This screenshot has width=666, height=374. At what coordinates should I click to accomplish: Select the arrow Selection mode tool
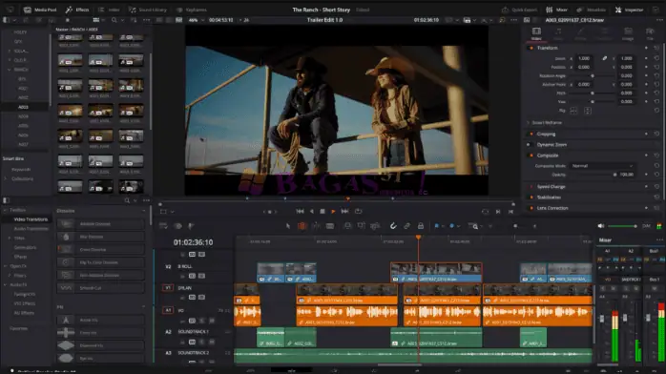[288, 226]
